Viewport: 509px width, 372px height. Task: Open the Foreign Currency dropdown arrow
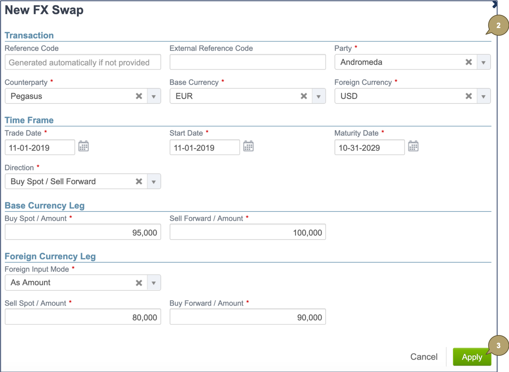[483, 97]
